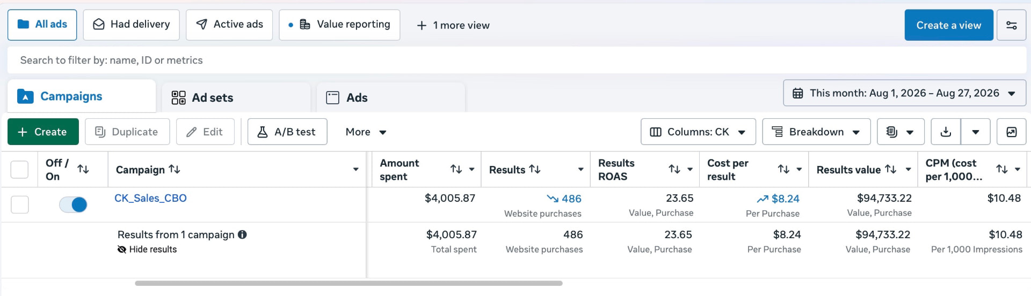Screen dimensions: 1031x296
Task: Focus the search filter field
Action: [x=517, y=60]
